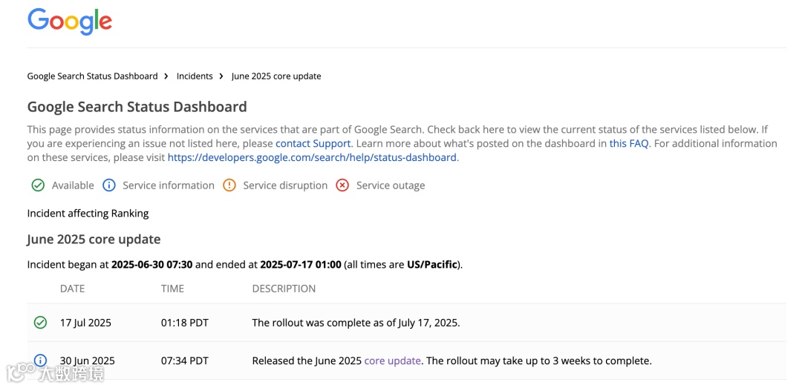Image resolution: width=802 pixels, height=388 pixels.
Task: Click the DATE column header
Action: click(x=72, y=289)
